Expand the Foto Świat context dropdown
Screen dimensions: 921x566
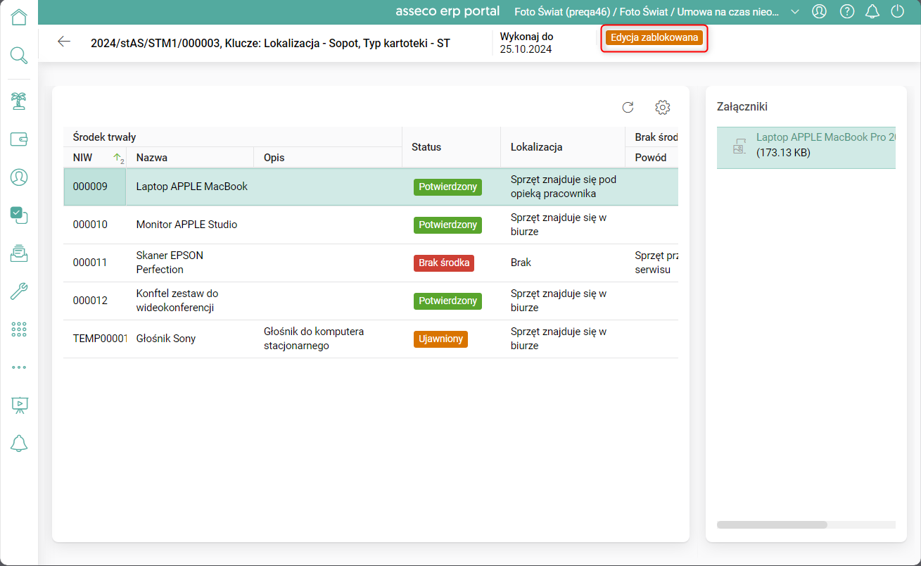(795, 11)
